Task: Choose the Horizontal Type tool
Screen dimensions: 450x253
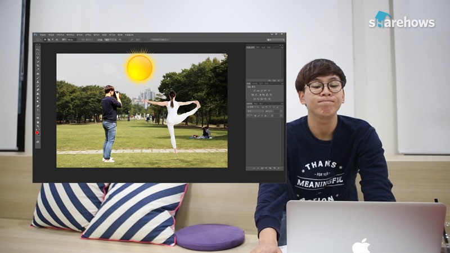Action: pos(38,110)
